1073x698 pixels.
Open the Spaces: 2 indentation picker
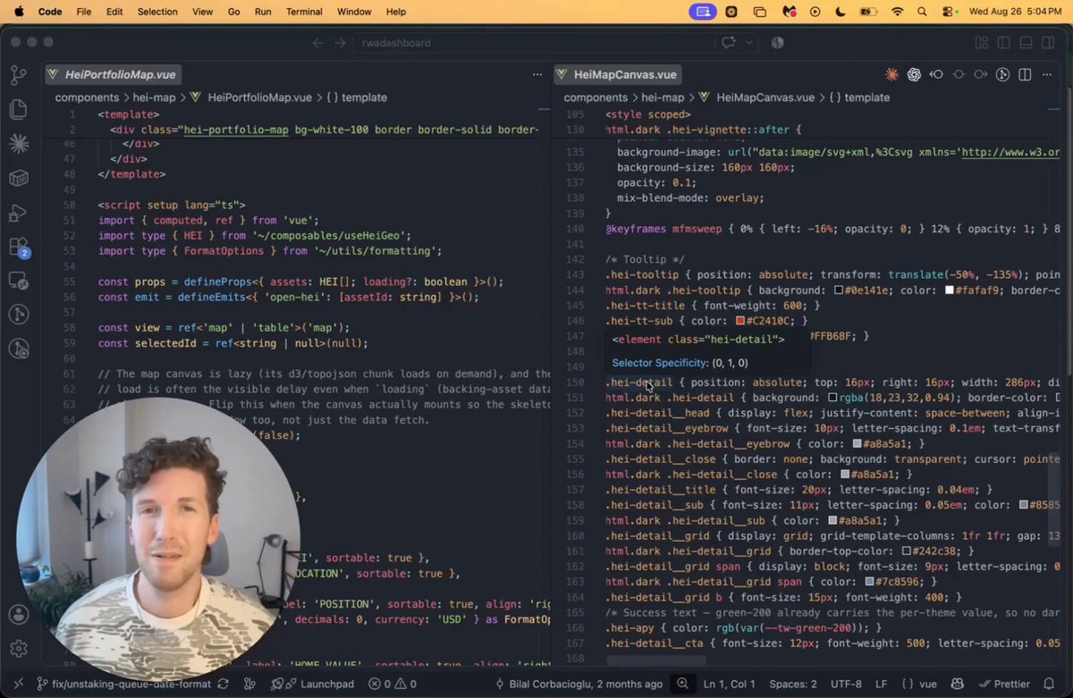pos(793,684)
